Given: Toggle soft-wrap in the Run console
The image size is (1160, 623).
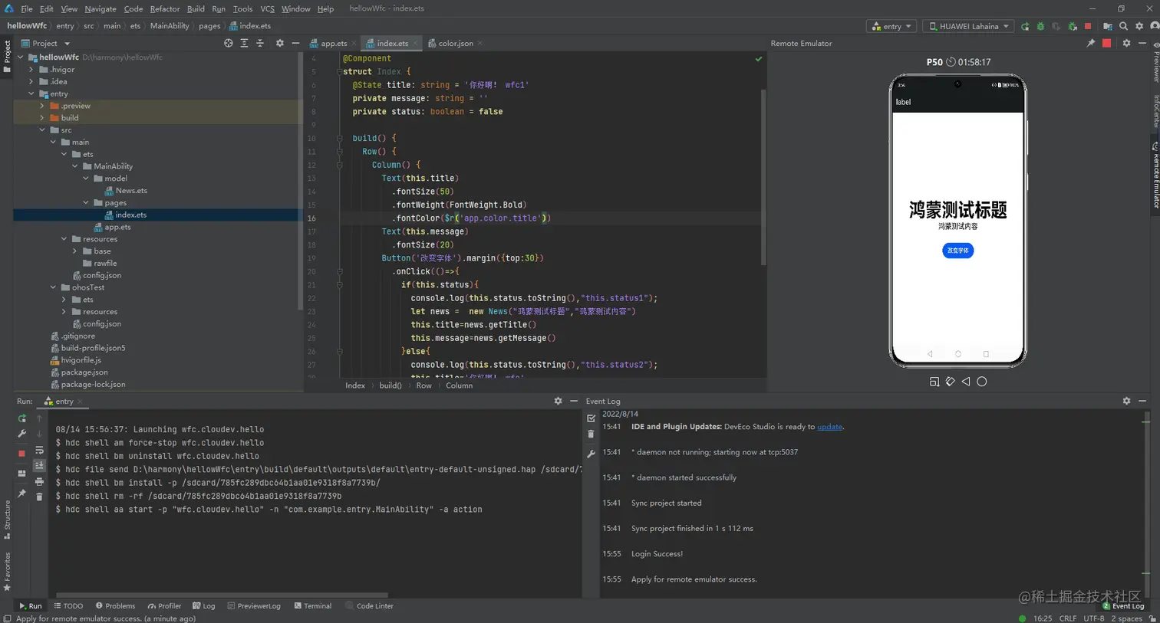Looking at the screenshot, I should pyautogui.click(x=39, y=450).
